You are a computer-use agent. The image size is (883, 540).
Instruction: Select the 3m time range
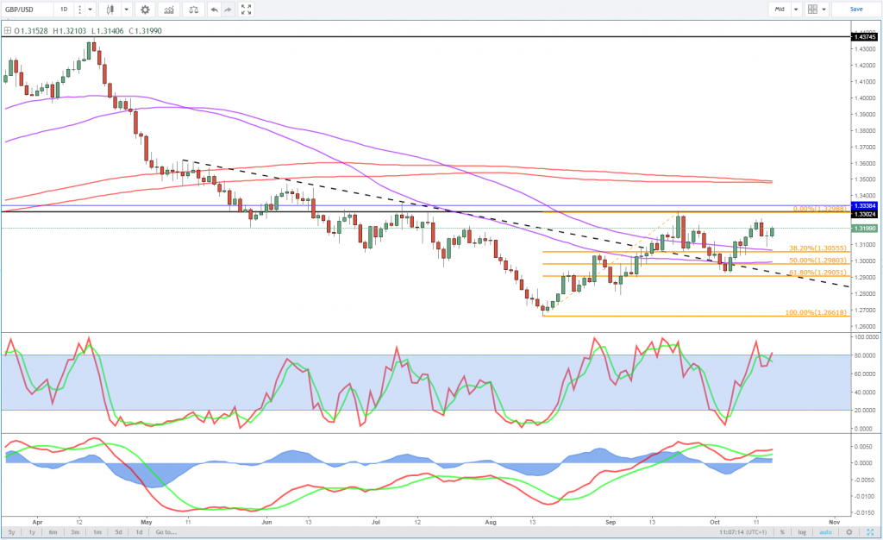[75, 532]
